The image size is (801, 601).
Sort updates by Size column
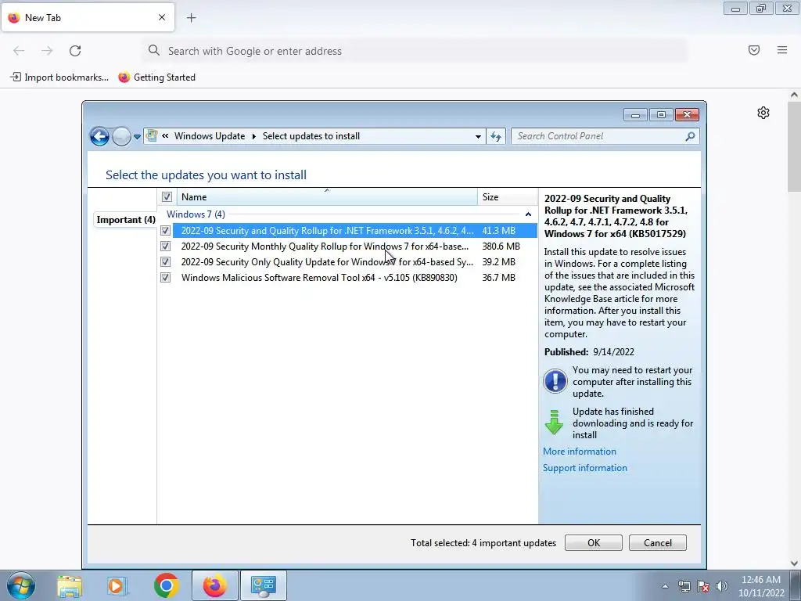(507, 196)
